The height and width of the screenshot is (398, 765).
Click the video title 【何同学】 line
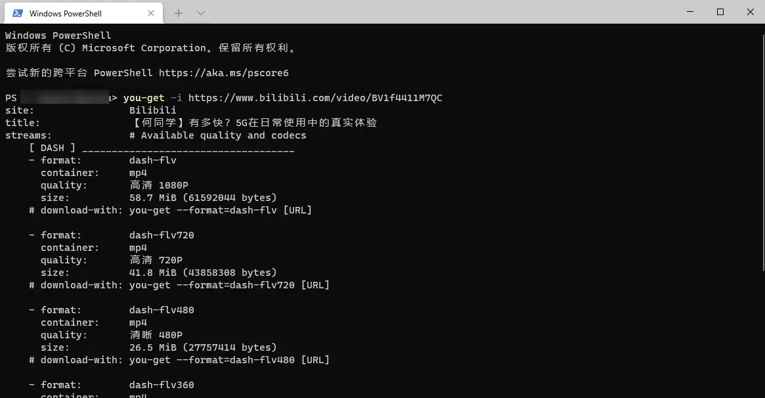click(x=256, y=122)
